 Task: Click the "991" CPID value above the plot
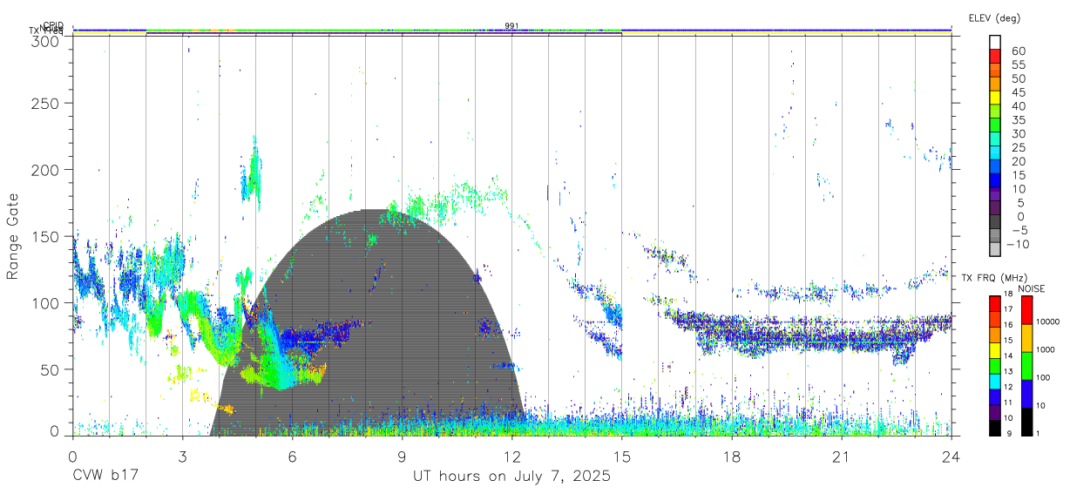(511, 26)
